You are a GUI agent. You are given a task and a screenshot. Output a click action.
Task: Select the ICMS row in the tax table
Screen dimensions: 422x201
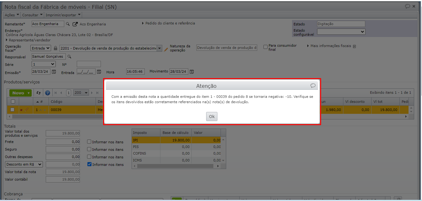click(176, 160)
